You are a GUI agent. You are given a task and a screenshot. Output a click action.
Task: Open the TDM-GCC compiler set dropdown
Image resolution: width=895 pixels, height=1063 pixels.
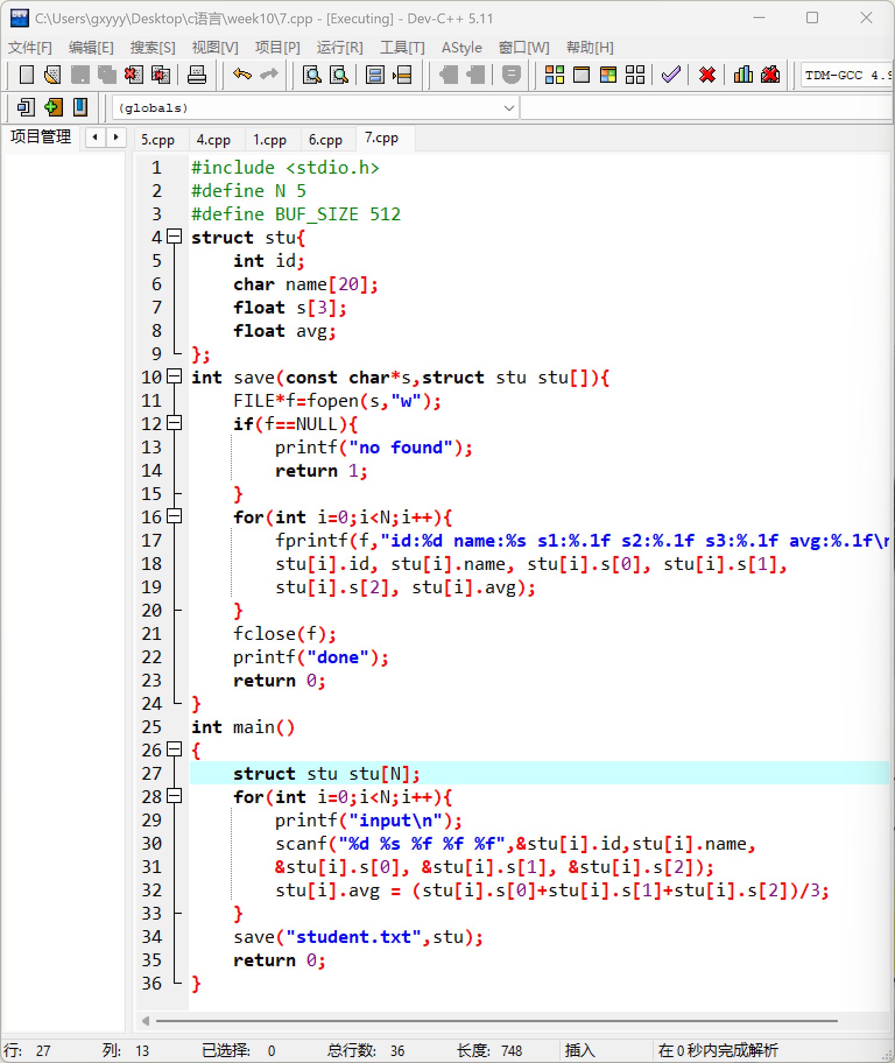pos(847,75)
